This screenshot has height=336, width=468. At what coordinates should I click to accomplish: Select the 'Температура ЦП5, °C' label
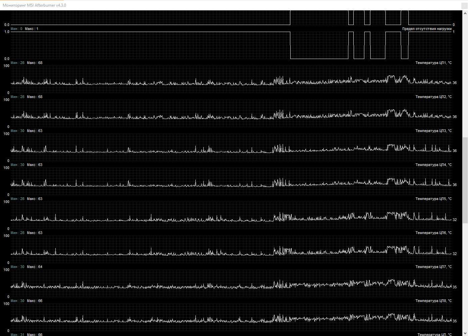(433, 199)
